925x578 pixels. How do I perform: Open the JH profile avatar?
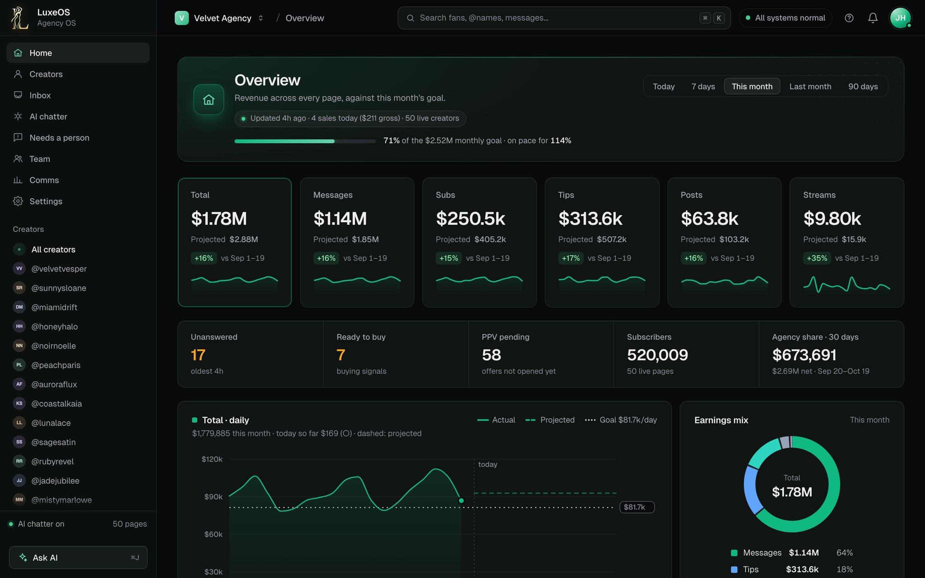click(900, 18)
